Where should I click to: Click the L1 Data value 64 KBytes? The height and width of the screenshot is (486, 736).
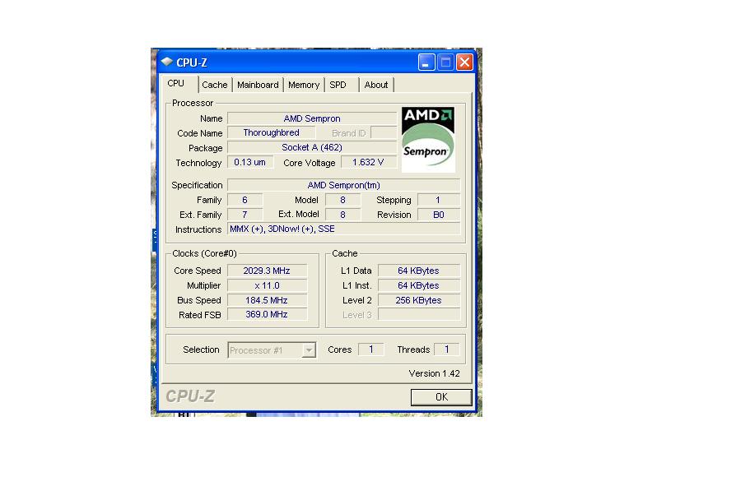tap(419, 271)
